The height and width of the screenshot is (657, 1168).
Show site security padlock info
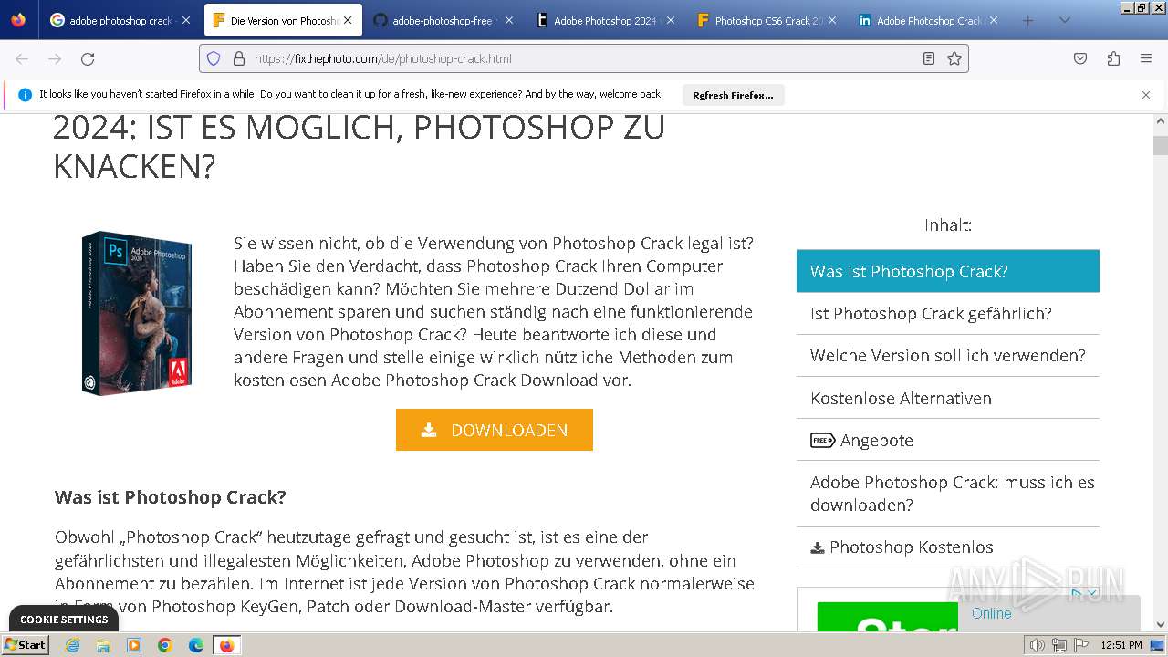239,58
